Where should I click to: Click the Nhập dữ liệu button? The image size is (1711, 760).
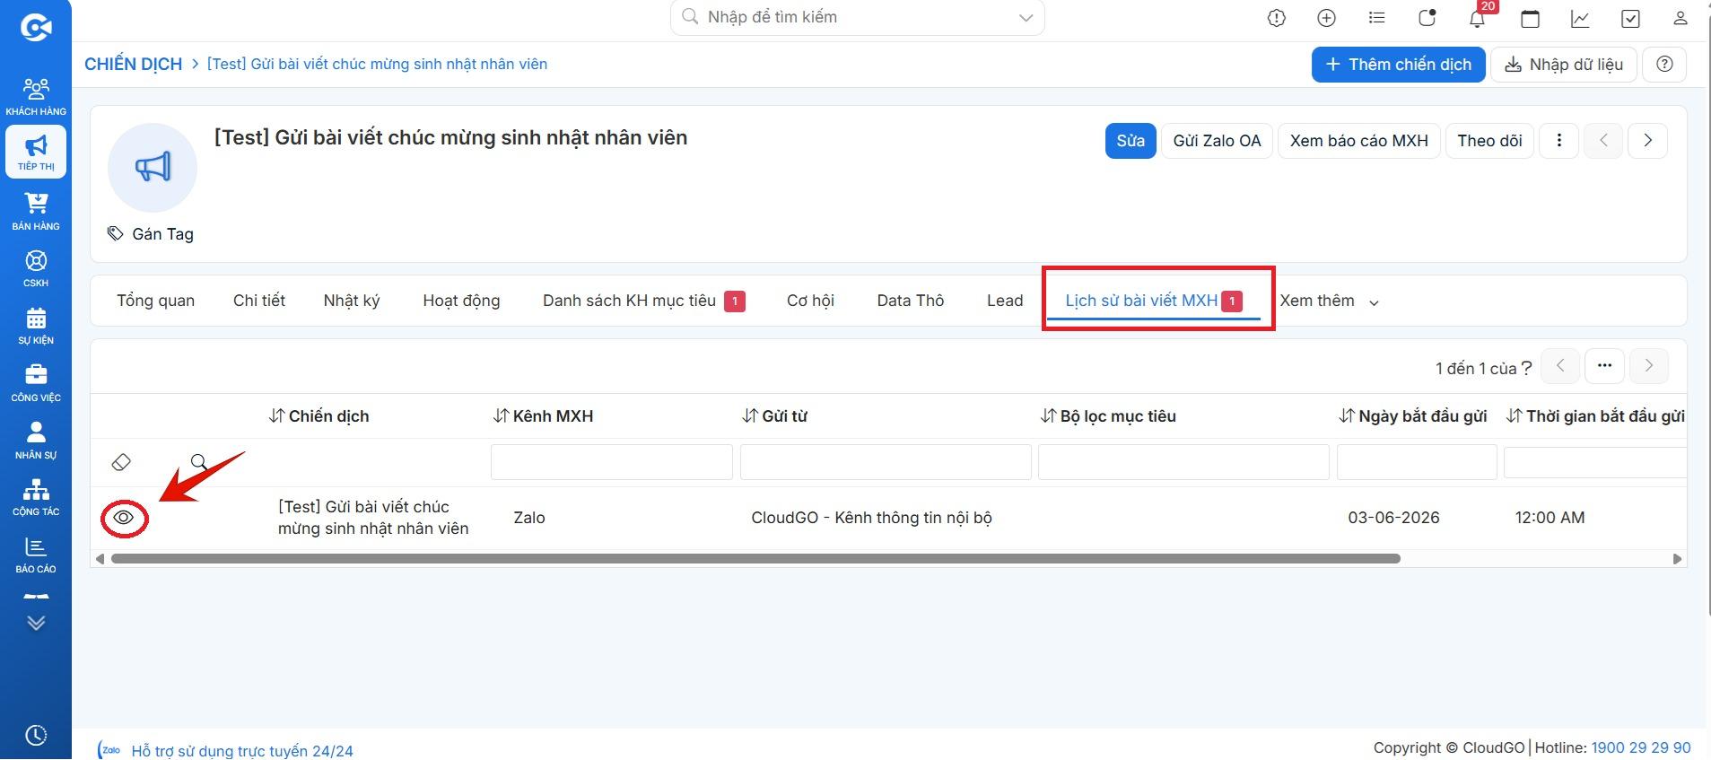pos(1564,65)
